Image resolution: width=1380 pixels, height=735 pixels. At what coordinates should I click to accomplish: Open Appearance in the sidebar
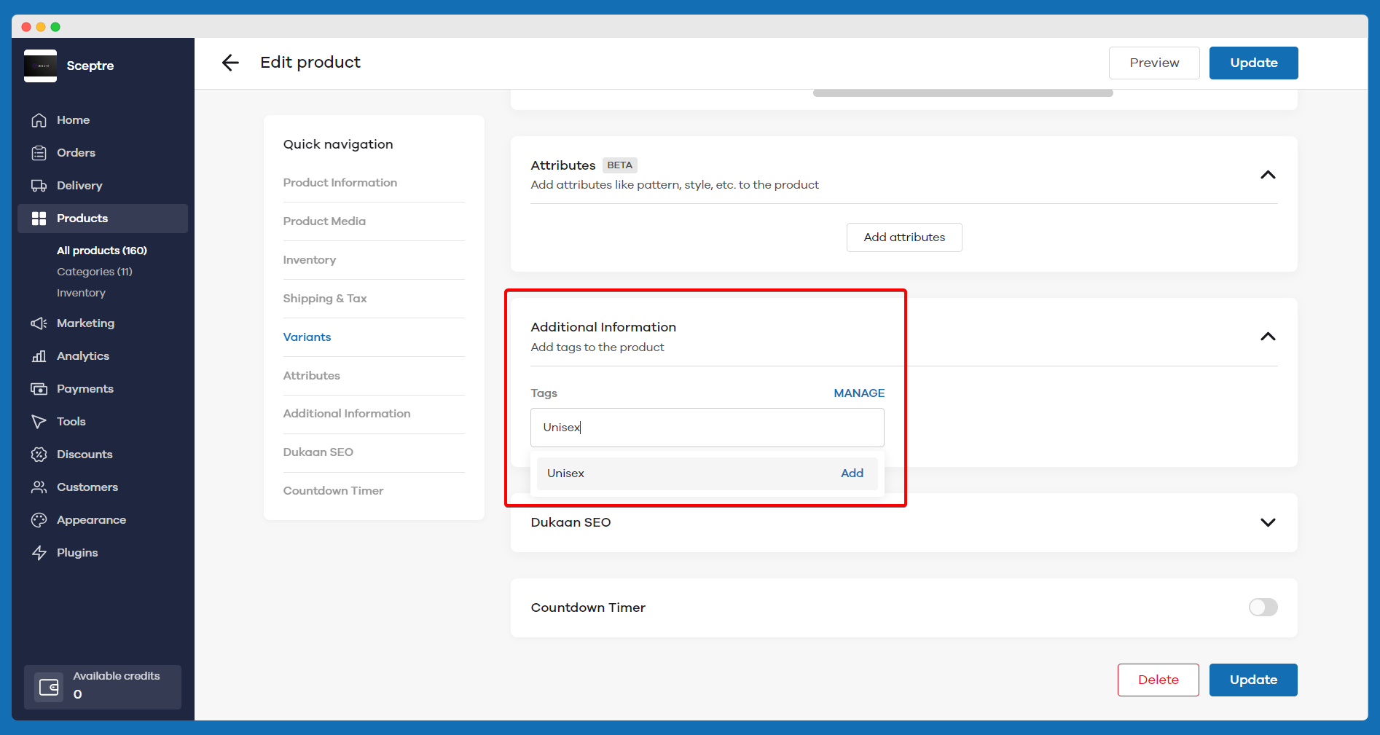(x=91, y=520)
